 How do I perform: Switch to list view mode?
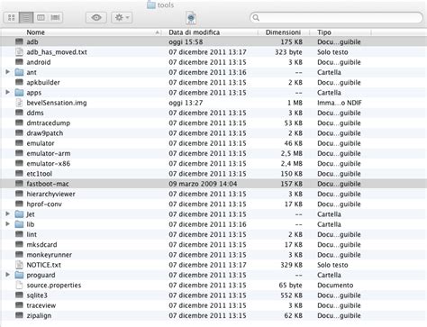pos(26,18)
